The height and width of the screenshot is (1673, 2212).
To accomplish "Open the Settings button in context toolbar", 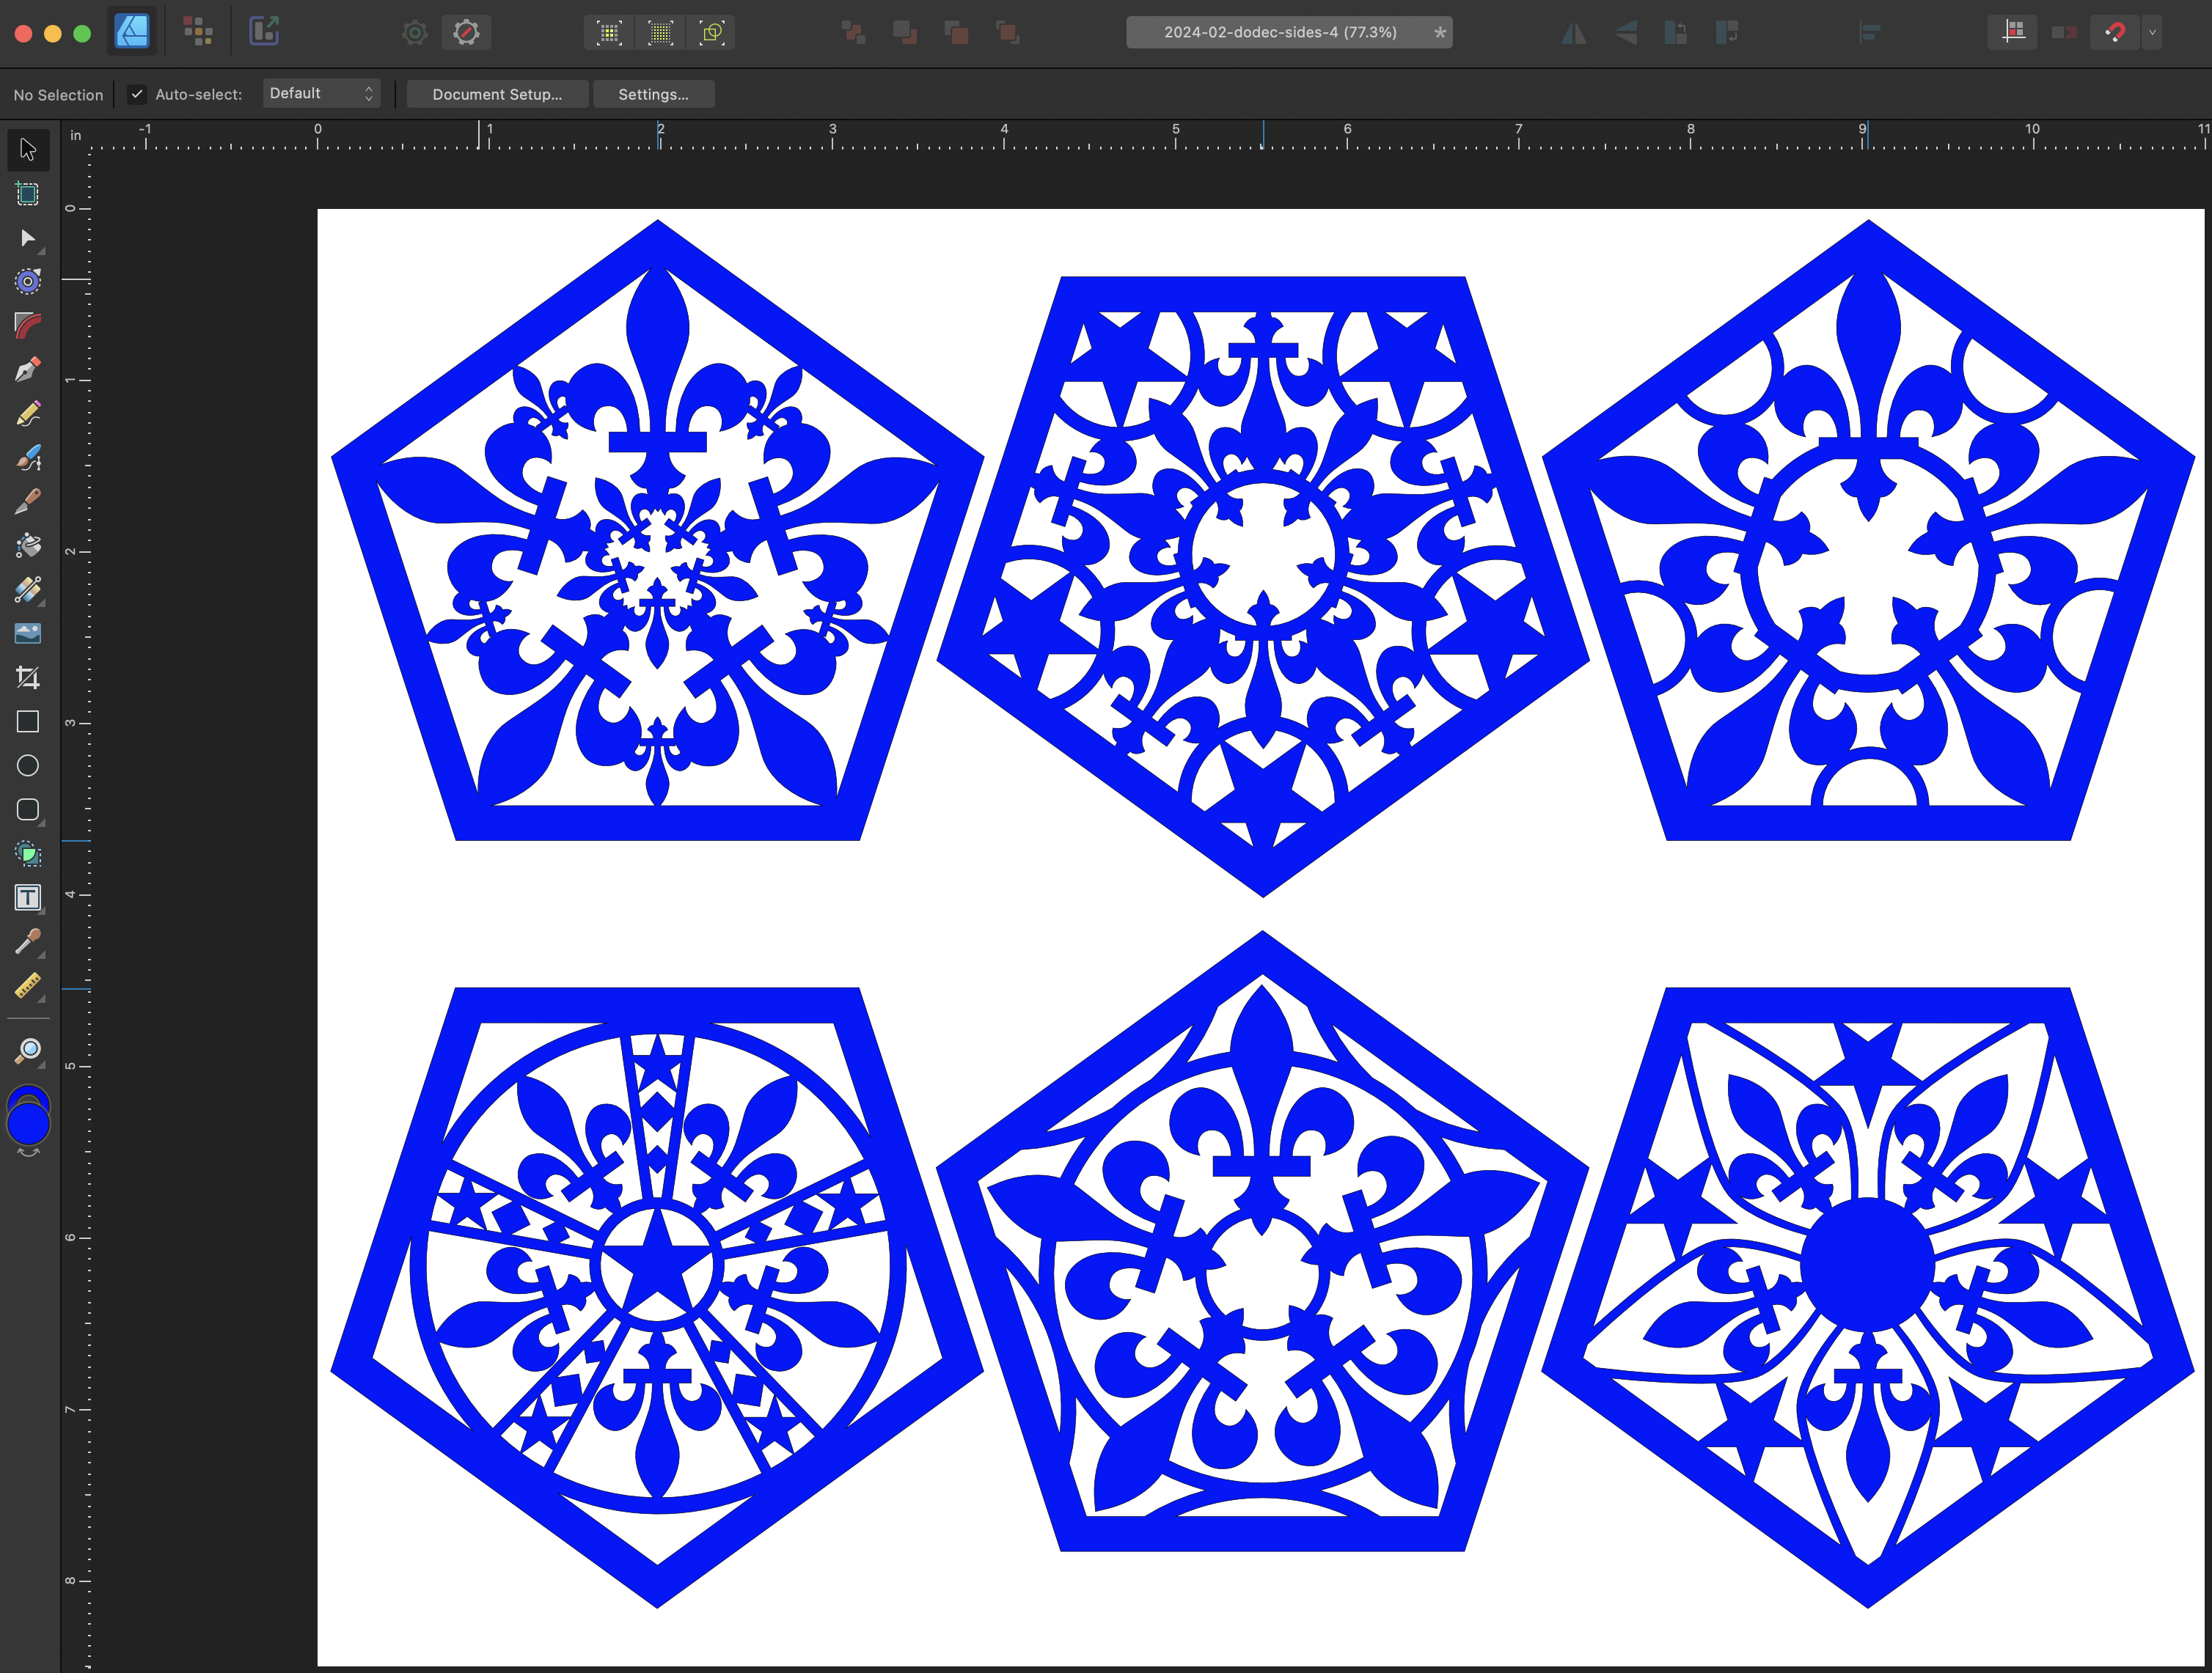I will coord(653,94).
